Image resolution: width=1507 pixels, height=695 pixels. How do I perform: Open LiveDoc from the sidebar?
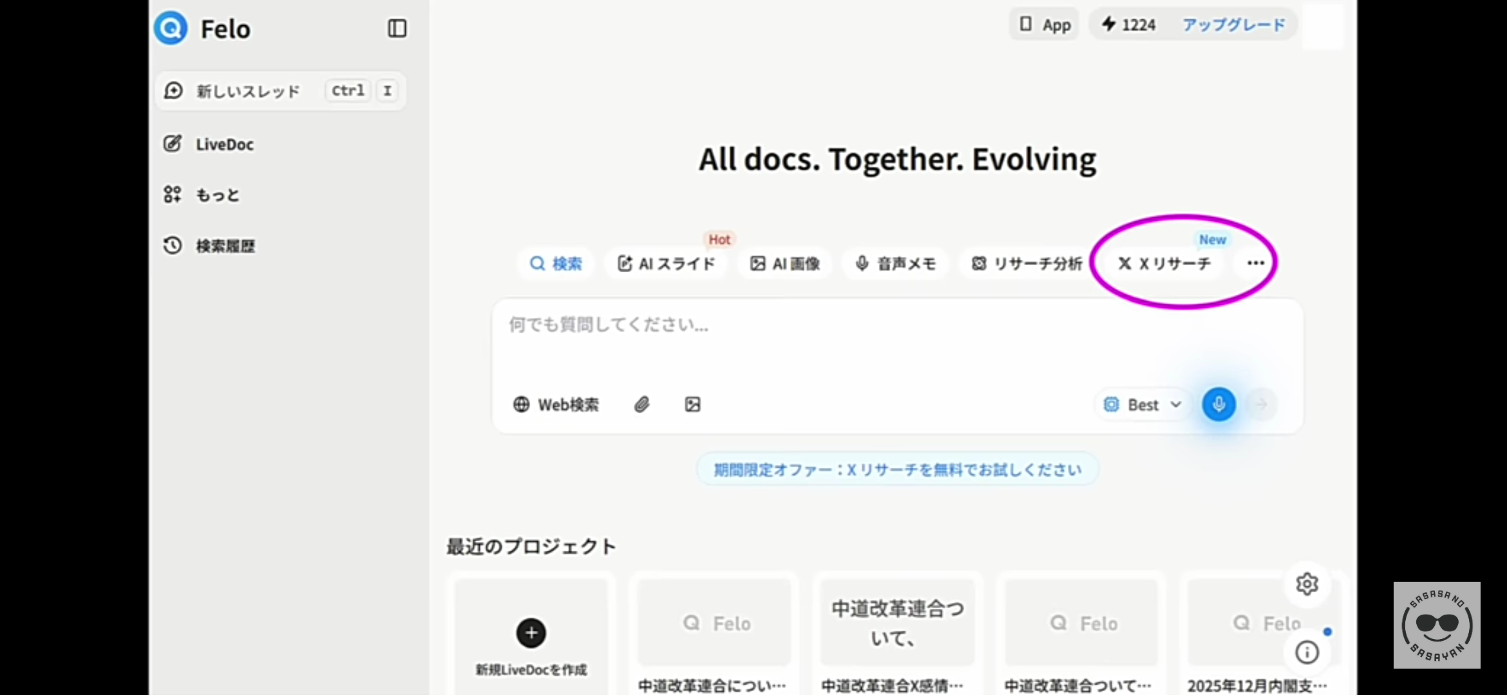click(x=224, y=144)
